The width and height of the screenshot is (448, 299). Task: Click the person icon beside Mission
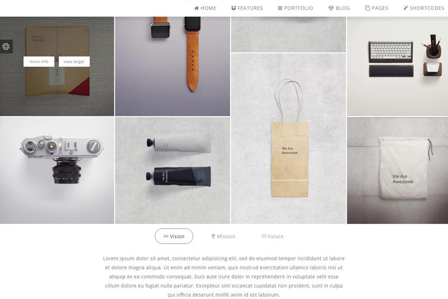(x=213, y=236)
